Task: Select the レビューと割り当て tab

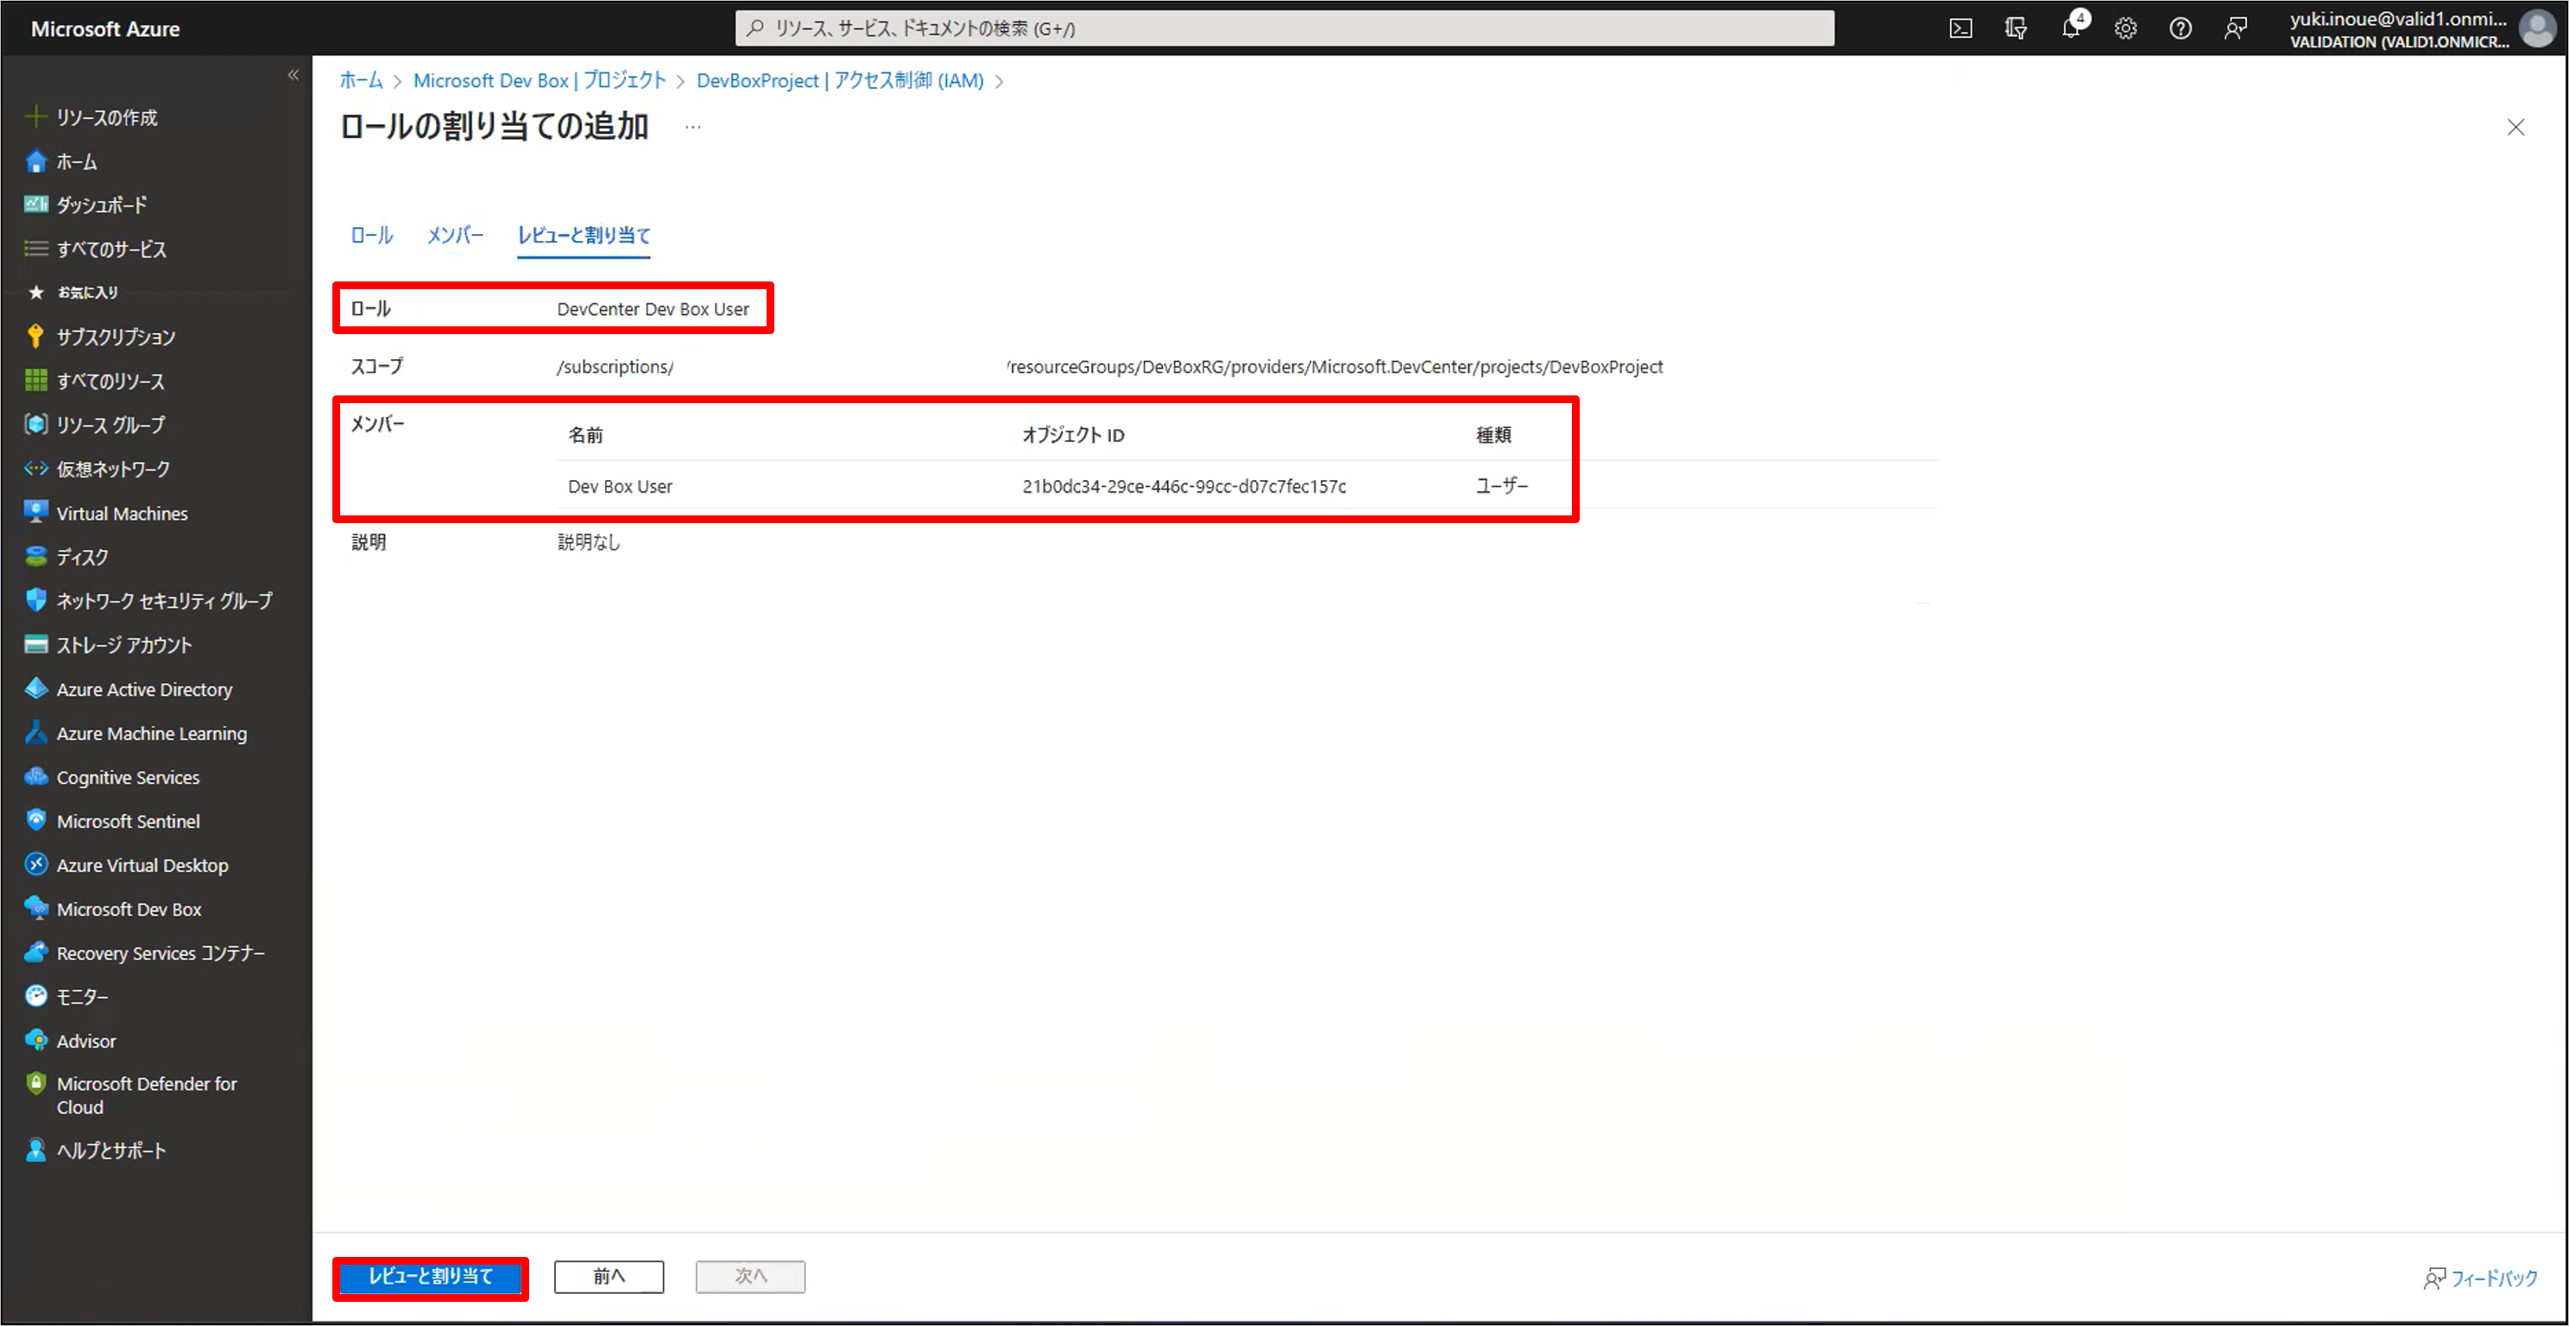Action: (584, 236)
